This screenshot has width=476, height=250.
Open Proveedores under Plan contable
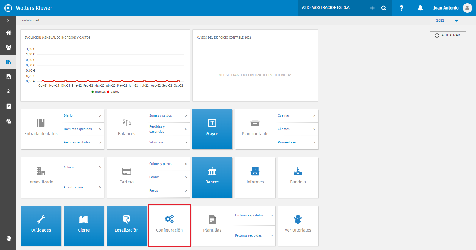pos(287,142)
